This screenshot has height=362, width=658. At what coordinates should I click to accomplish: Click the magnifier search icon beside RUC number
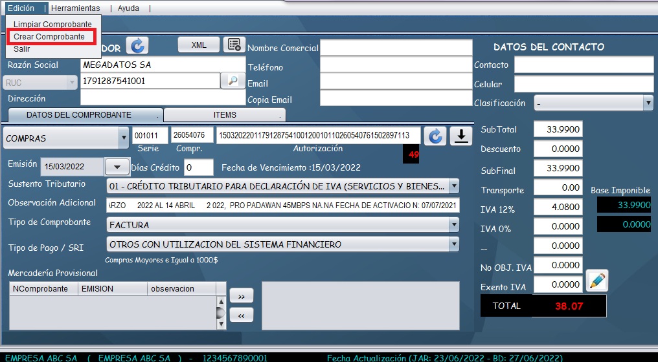coord(233,81)
